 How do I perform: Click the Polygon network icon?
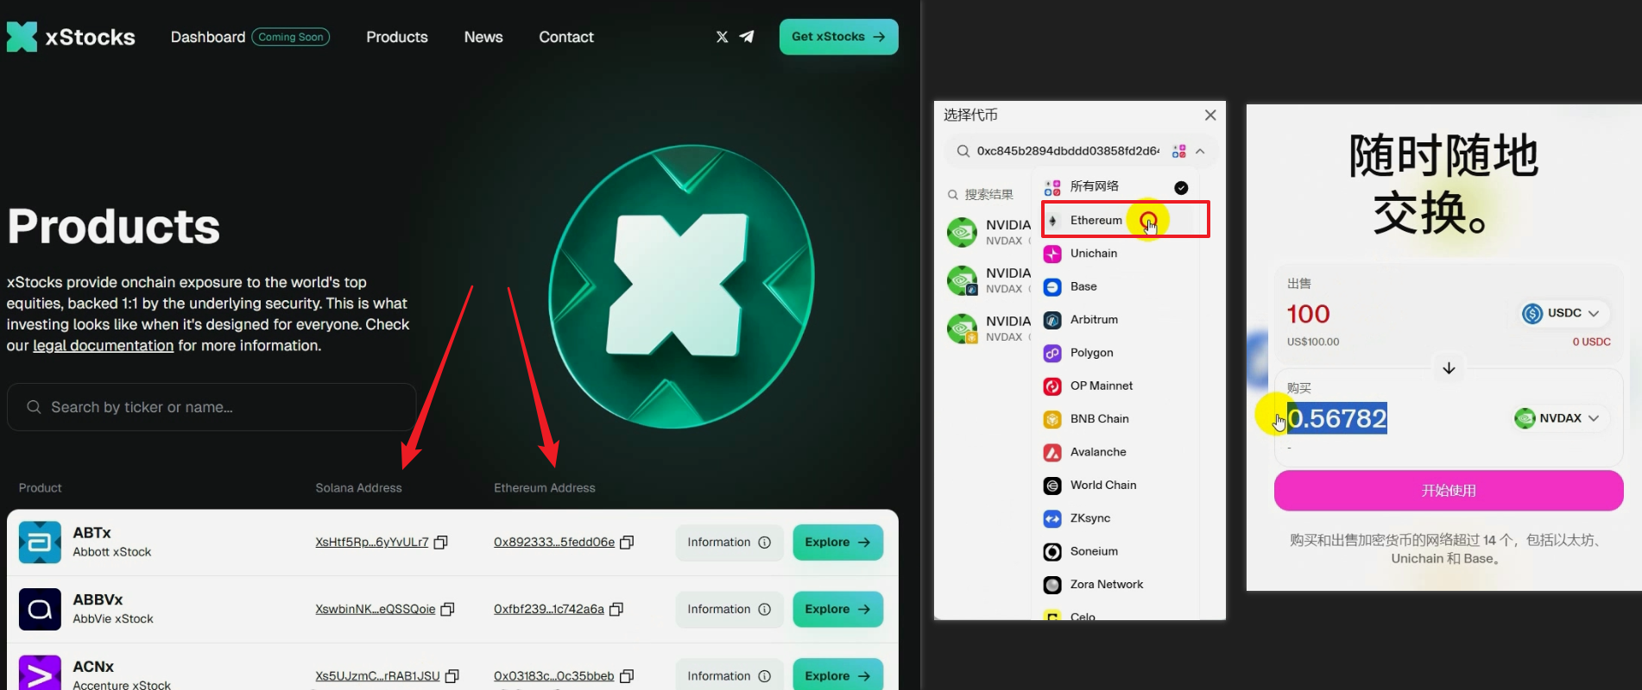tap(1052, 354)
